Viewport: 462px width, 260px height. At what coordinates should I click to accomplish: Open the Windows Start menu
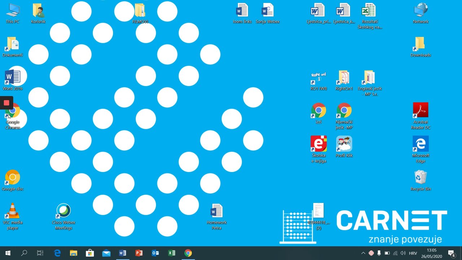8,253
